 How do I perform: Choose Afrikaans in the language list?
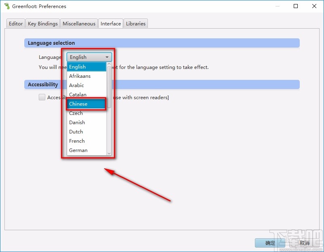tap(86, 76)
